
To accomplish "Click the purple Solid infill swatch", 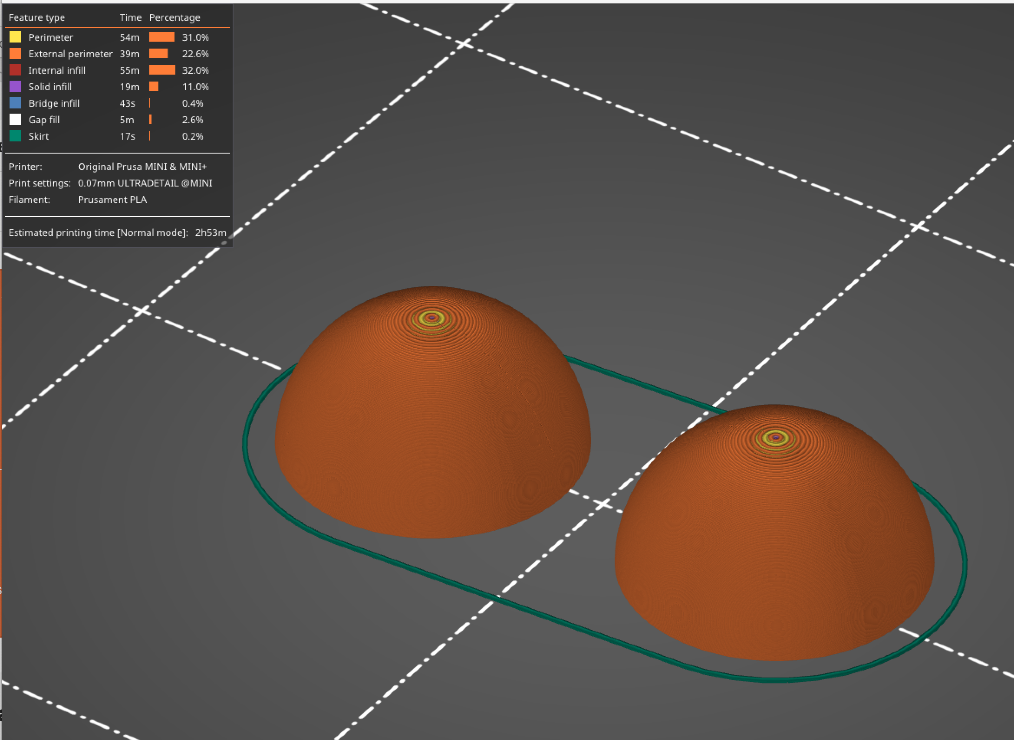I will pos(15,86).
